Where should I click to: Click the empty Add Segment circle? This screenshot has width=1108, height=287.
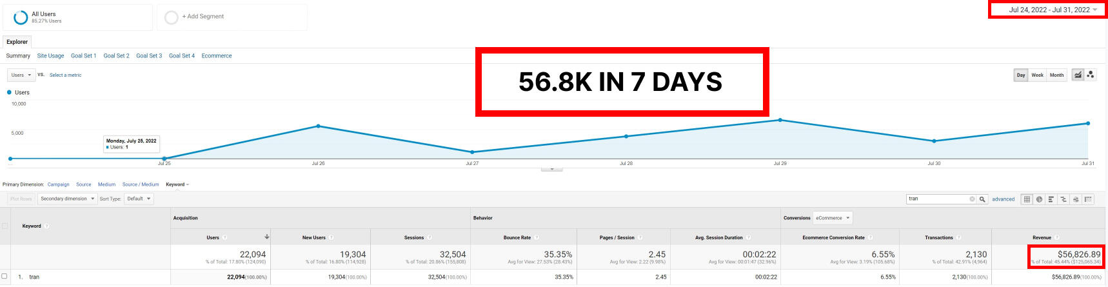coord(172,17)
